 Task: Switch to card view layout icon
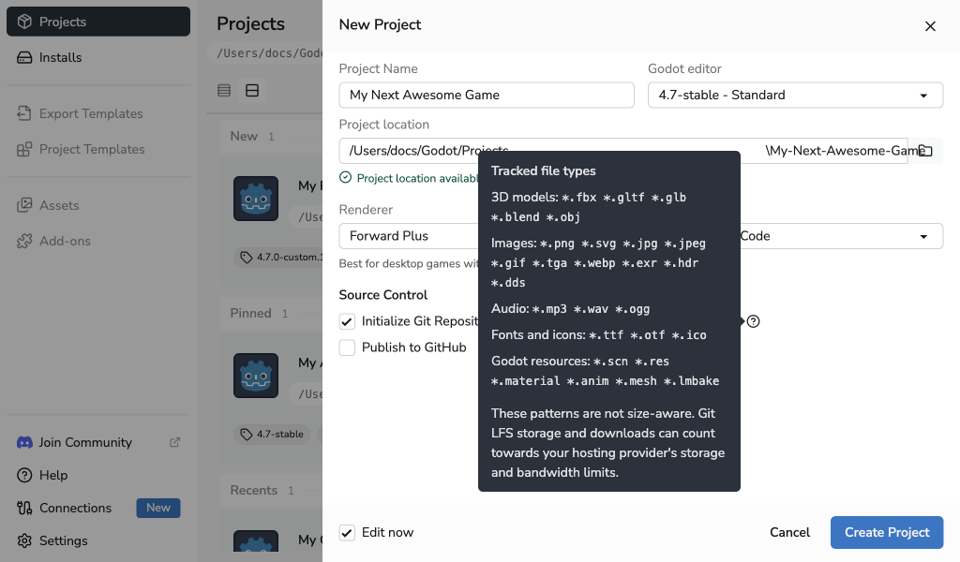[252, 91]
